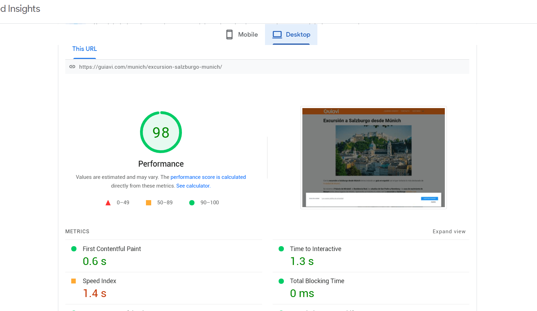Click the Speed Index label
This screenshot has width=537, height=311.
pos(100,281)
